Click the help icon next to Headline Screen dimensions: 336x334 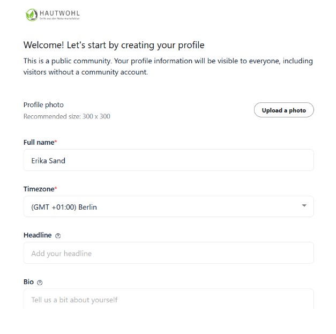(x=58, y=236)
